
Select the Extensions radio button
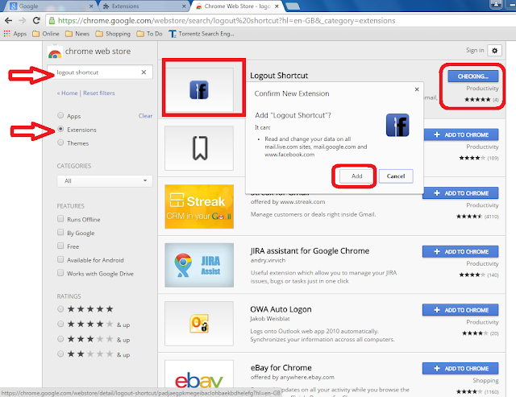60,129
